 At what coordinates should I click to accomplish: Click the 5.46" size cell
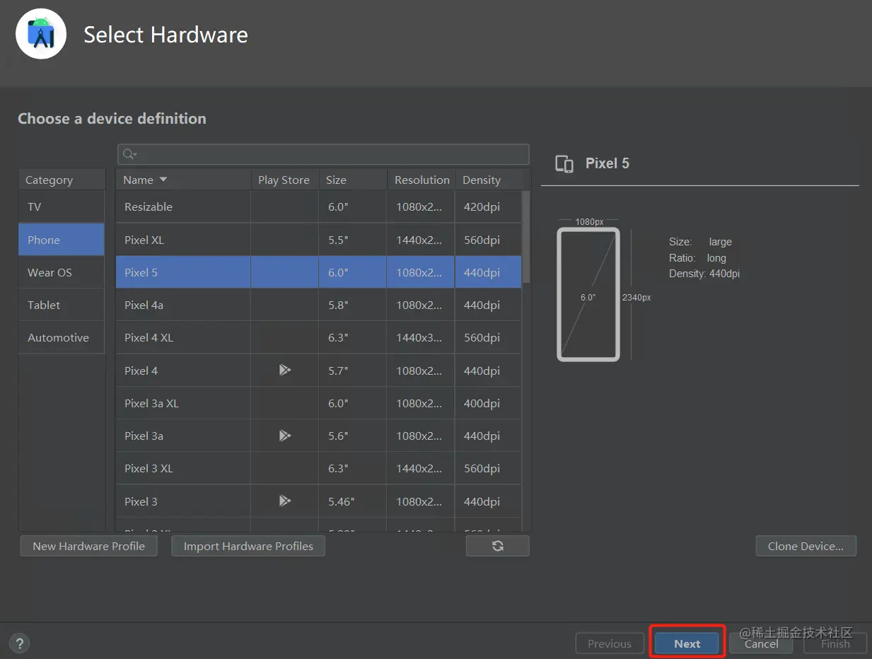coord(353,501)
